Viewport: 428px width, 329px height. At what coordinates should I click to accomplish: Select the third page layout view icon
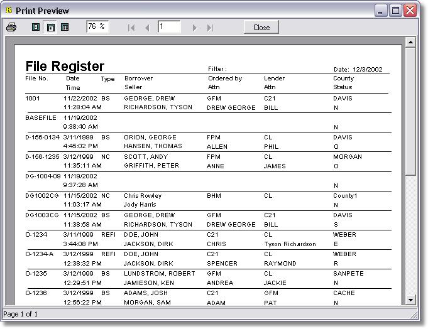[65, 27]
